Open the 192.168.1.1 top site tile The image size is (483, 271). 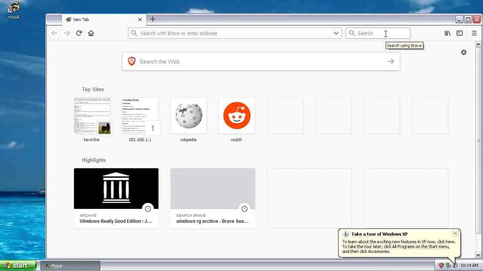click(140, 120)
